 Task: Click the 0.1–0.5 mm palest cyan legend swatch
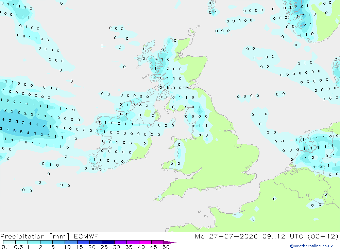(x=9, y=242)
